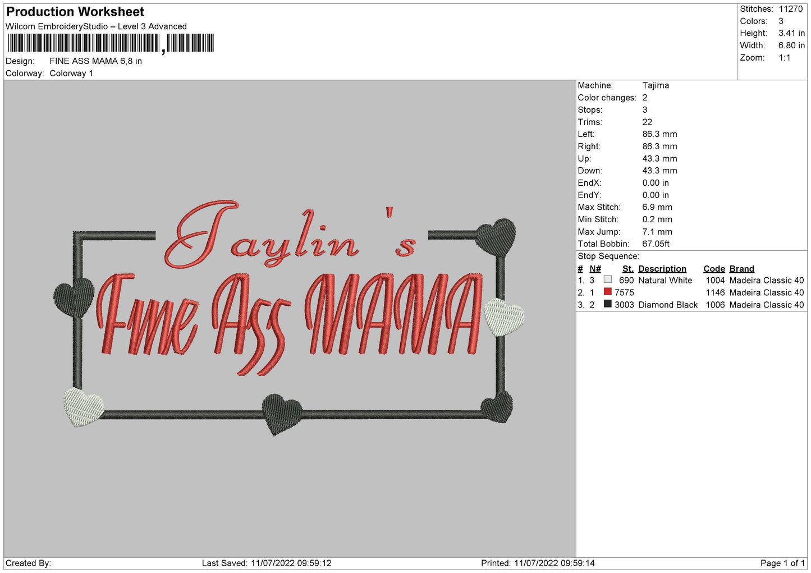Click the design name "FINE ASS MAMA 6,8 in"
Image resolution: width=811 pixels, height=573 pixels.
[95, 61]
